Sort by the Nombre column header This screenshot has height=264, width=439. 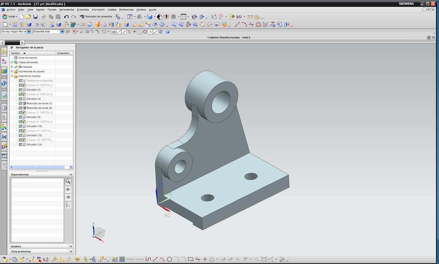point(33,53)
